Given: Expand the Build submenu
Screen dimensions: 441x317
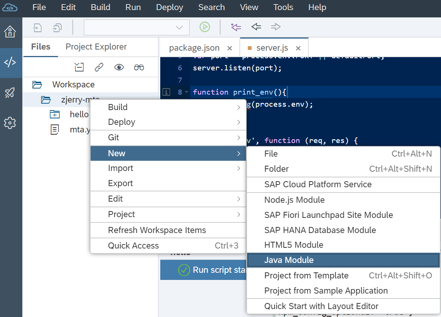Looking at the screenshot, I should coord(168,107).
